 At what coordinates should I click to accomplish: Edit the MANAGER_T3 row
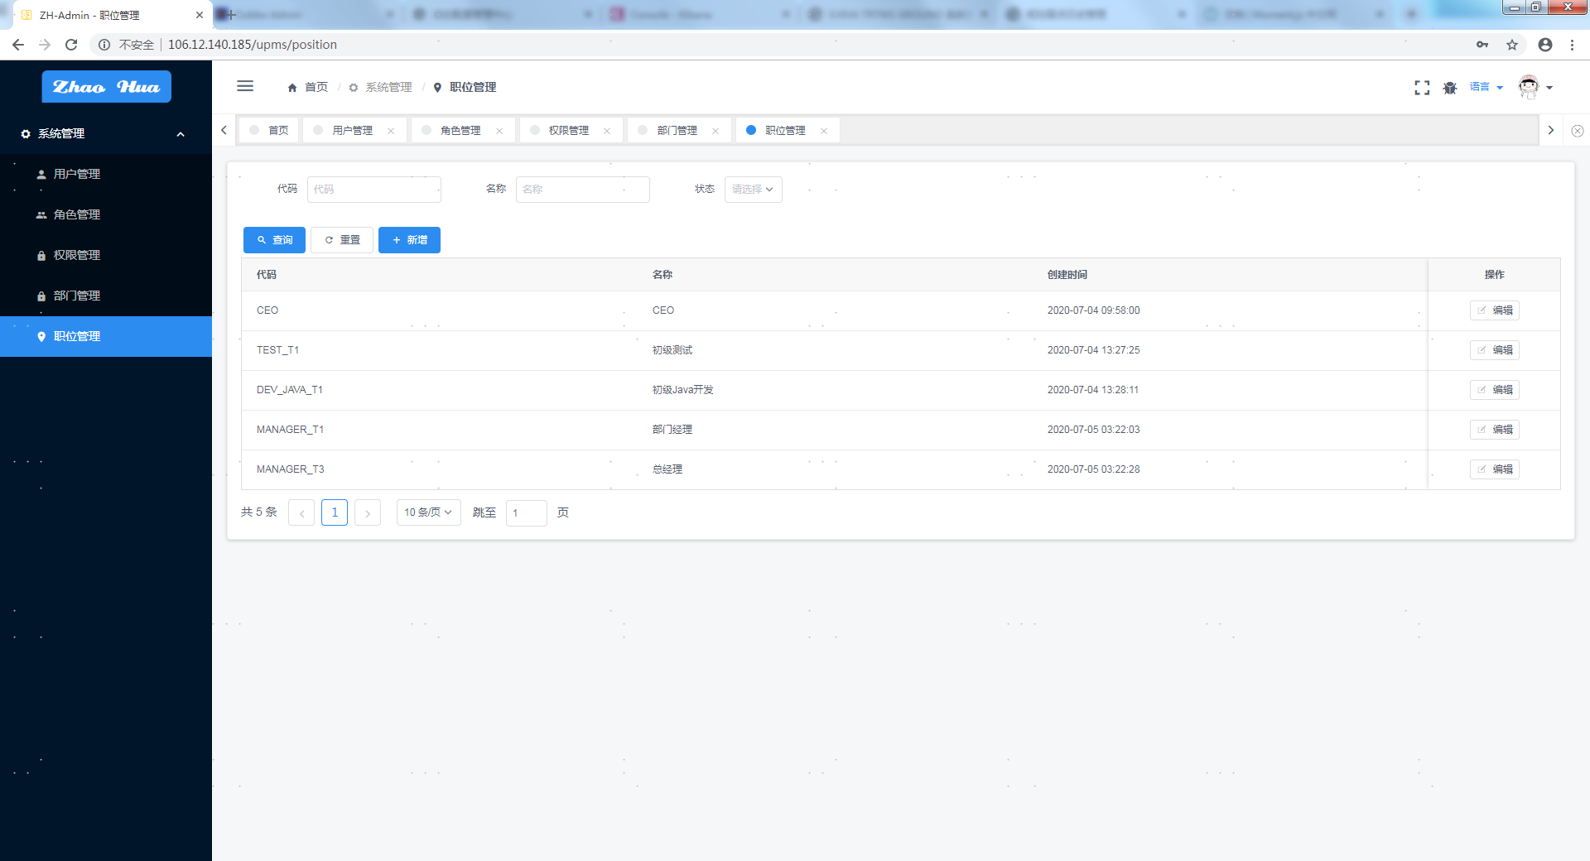(x=1495, y=469)
